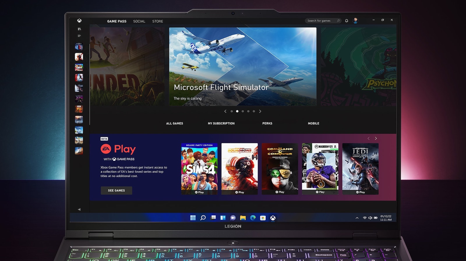Click the SEE GAMES button
Viewport: 466px width, 261px height.
point(116,190)
